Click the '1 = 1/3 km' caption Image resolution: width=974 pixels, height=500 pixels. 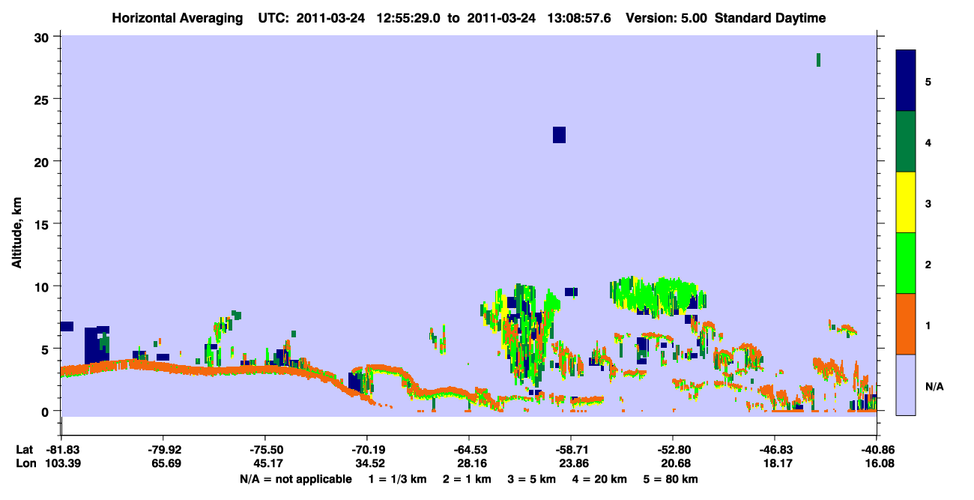[x=397, y=479]
